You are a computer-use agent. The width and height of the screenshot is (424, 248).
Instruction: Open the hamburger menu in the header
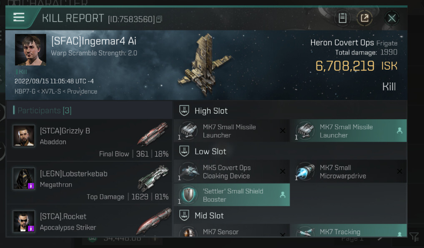click(x=19, y=17)
